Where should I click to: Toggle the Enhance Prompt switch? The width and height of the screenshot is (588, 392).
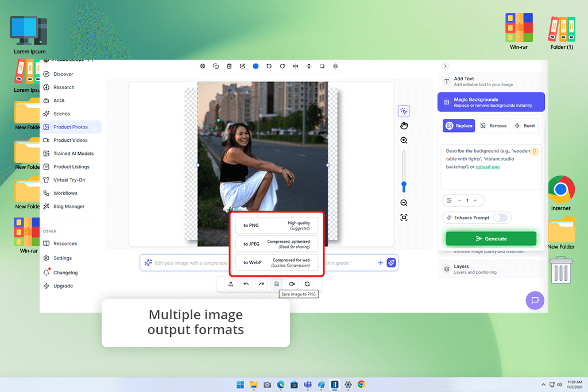(500, 218)
